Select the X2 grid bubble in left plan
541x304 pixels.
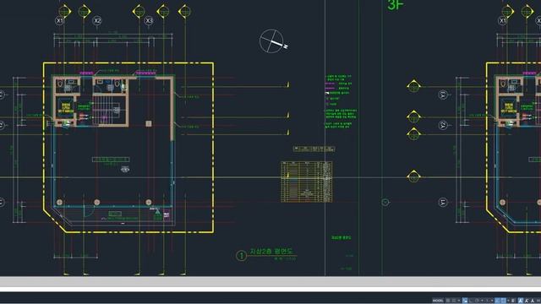[x=97, y=20]
